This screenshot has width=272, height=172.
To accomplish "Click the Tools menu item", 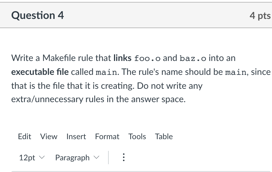I will [137, 136].
